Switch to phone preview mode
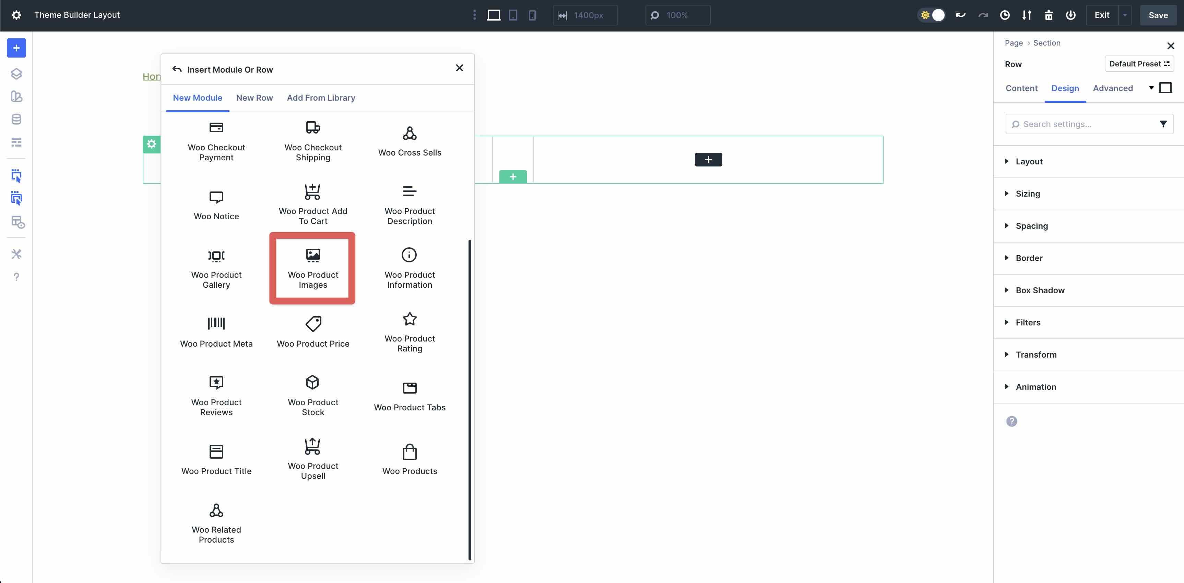The image size is (1184, 583). click(532, 15)
